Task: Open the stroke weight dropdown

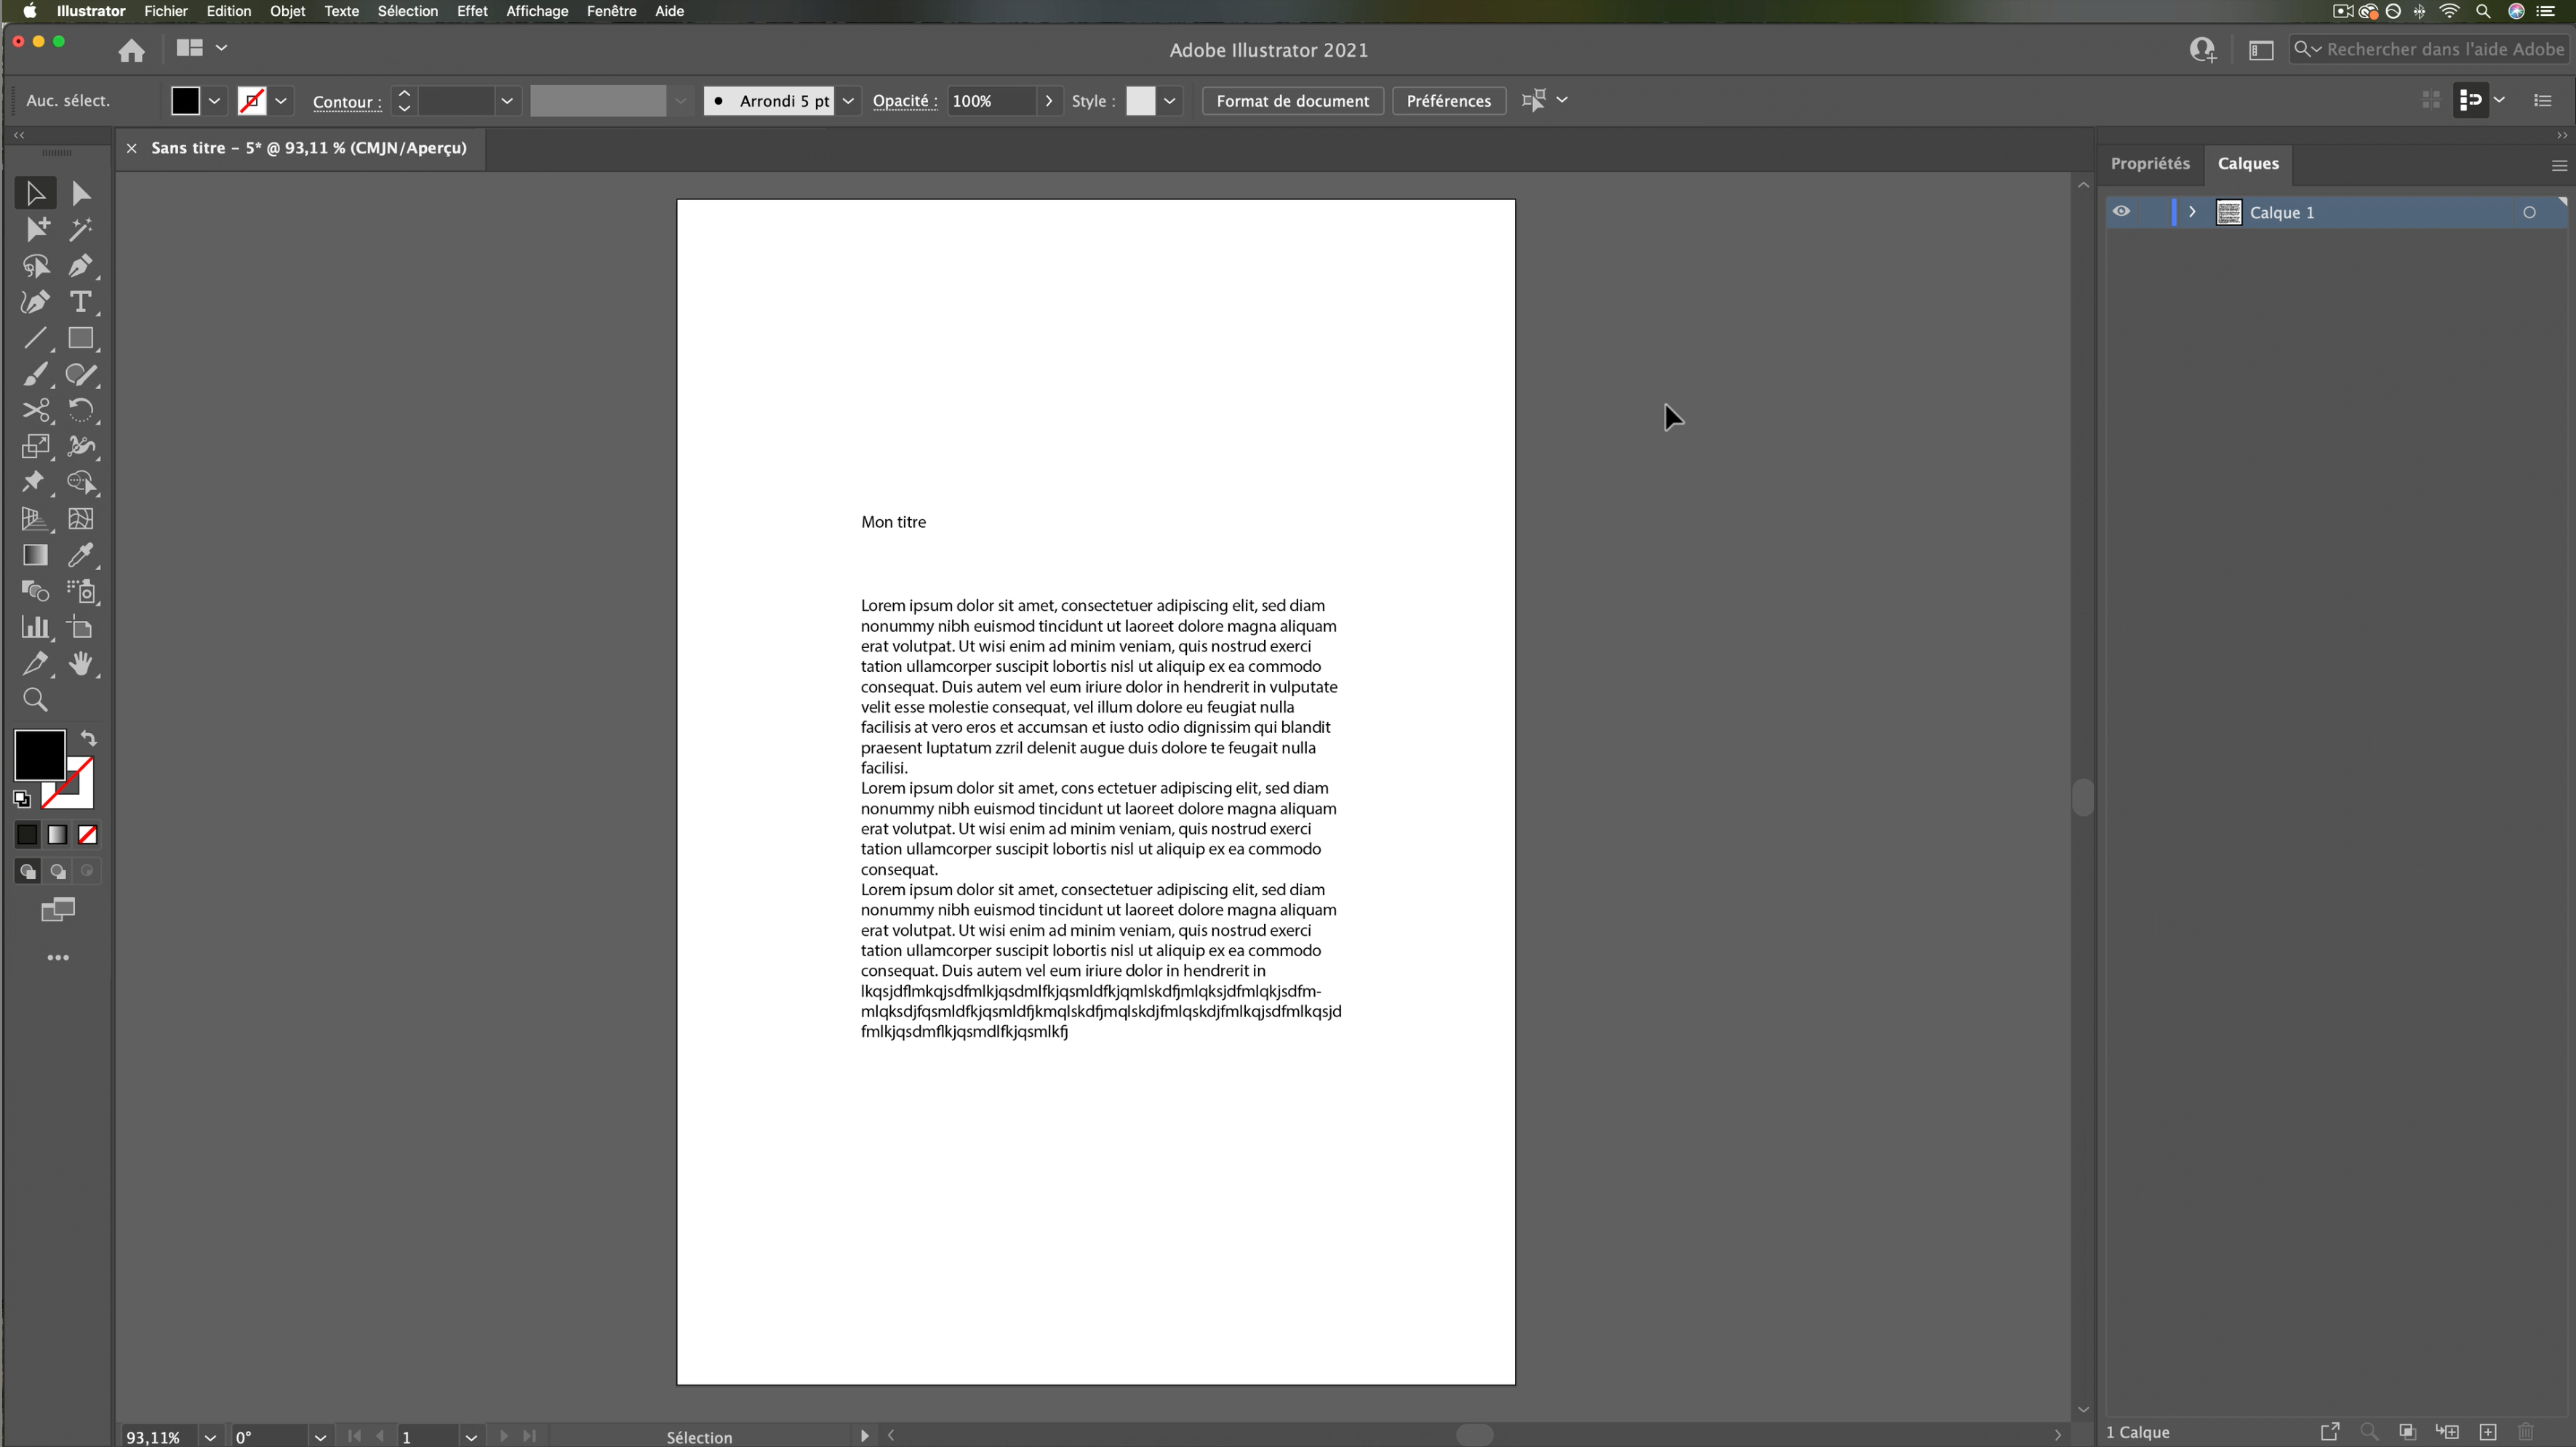Action: (508, 100)
